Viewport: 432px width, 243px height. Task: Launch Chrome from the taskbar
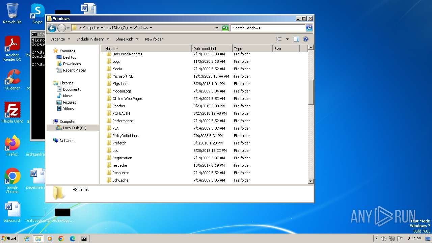[x=61, y=239]
